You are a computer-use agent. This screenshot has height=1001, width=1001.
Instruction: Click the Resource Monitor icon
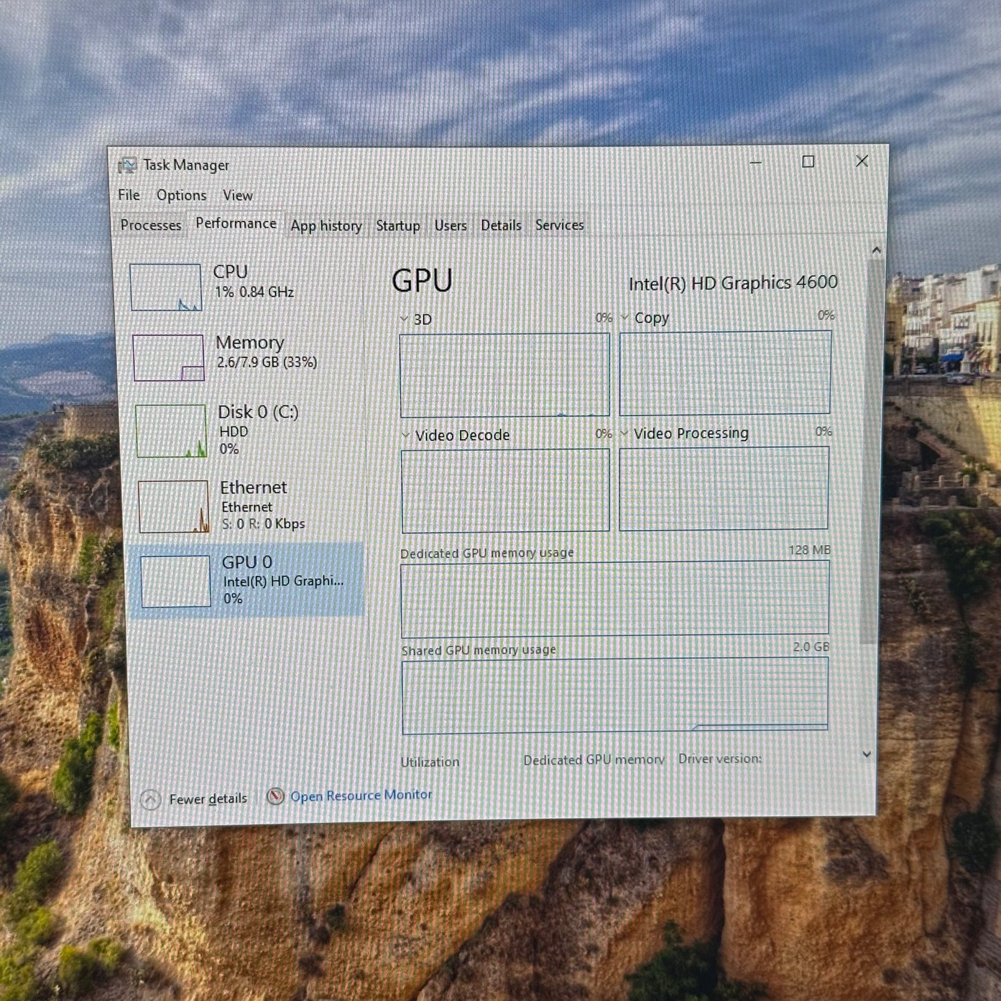(x=276, y=797)
